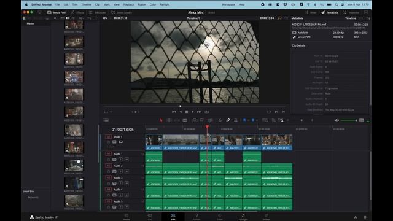This screenshot has width=393, height=221.
Task: Open the Edit Index panel button
Action: coord(97,12)
